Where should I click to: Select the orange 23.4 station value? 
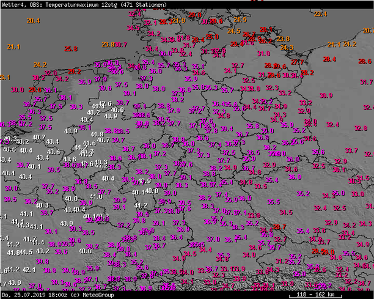click(320, 14)
